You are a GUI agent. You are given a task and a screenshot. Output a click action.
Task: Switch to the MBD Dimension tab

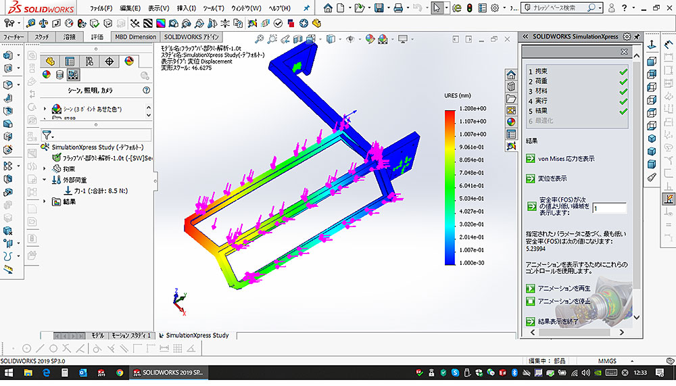click(x=135, y=37)
